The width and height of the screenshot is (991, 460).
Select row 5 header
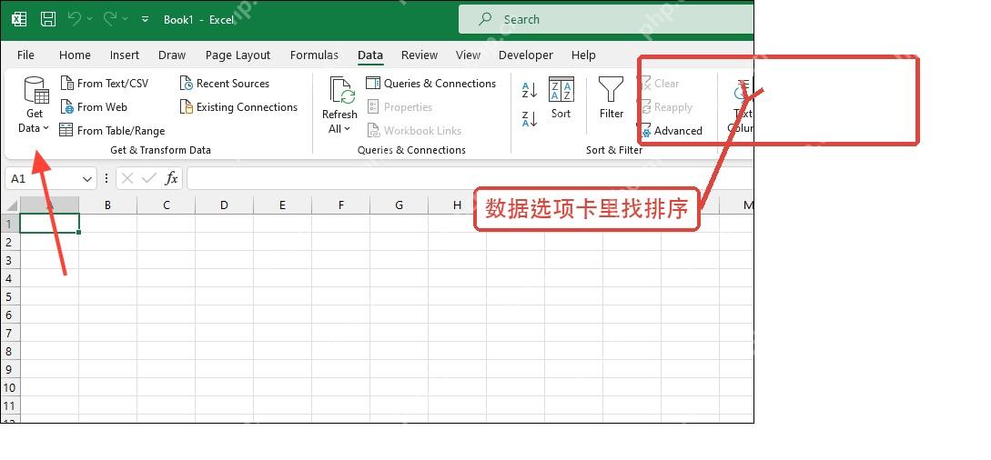[x=9, y=296]
